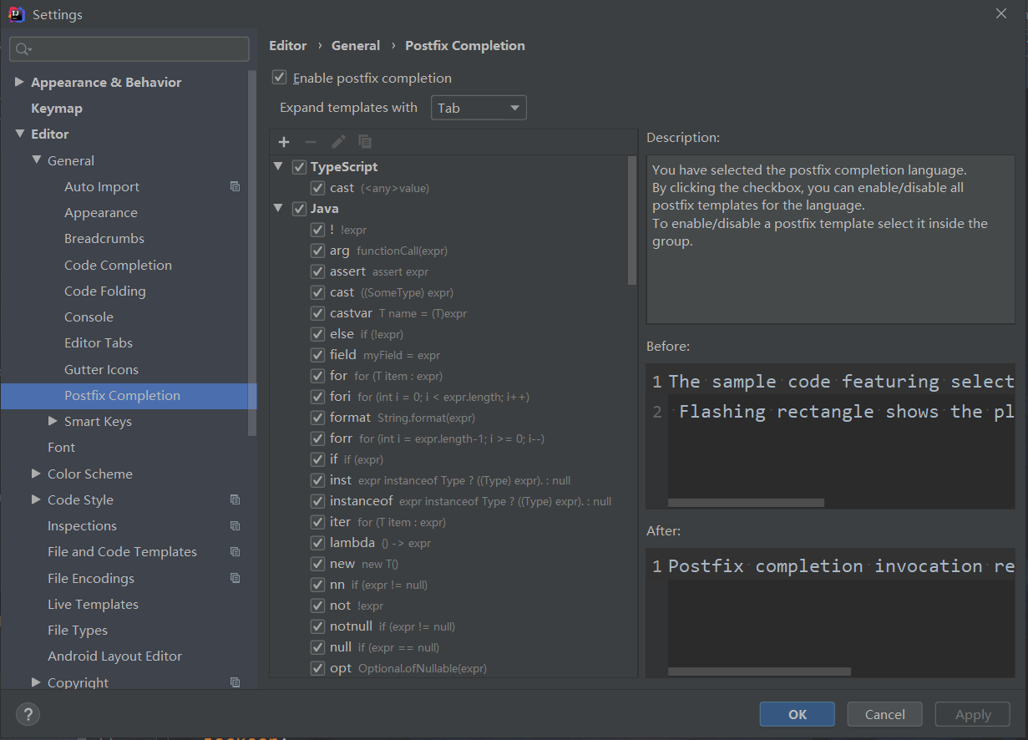Viewport: 1028px width, 740px height.
Task: Toggle the else if (!expr) checkbox
Action: pos(317,334)
